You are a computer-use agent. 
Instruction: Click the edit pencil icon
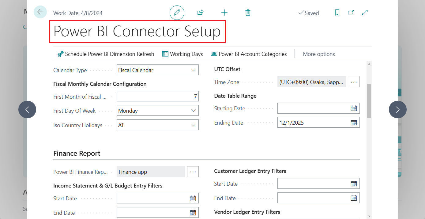point(177,13)
